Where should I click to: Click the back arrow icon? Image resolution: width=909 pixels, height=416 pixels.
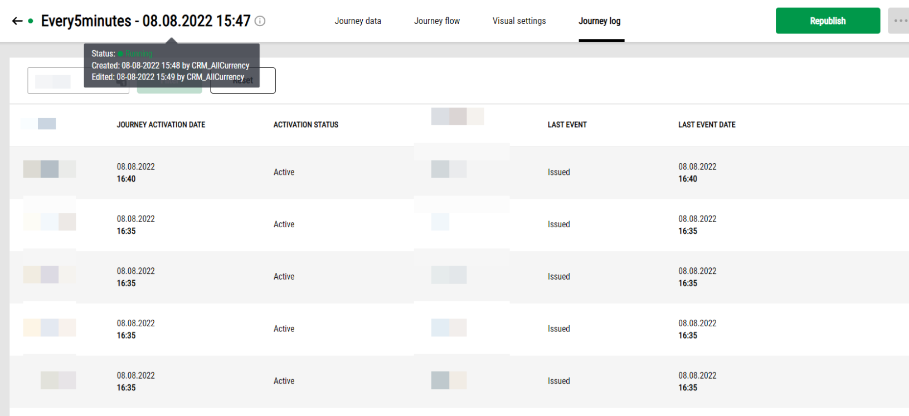tap(17, 21)
